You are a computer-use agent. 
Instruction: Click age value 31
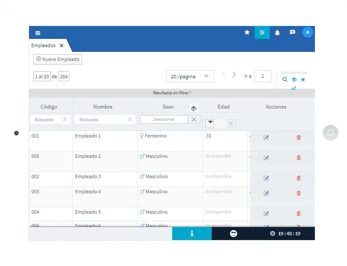click(209, 136)
